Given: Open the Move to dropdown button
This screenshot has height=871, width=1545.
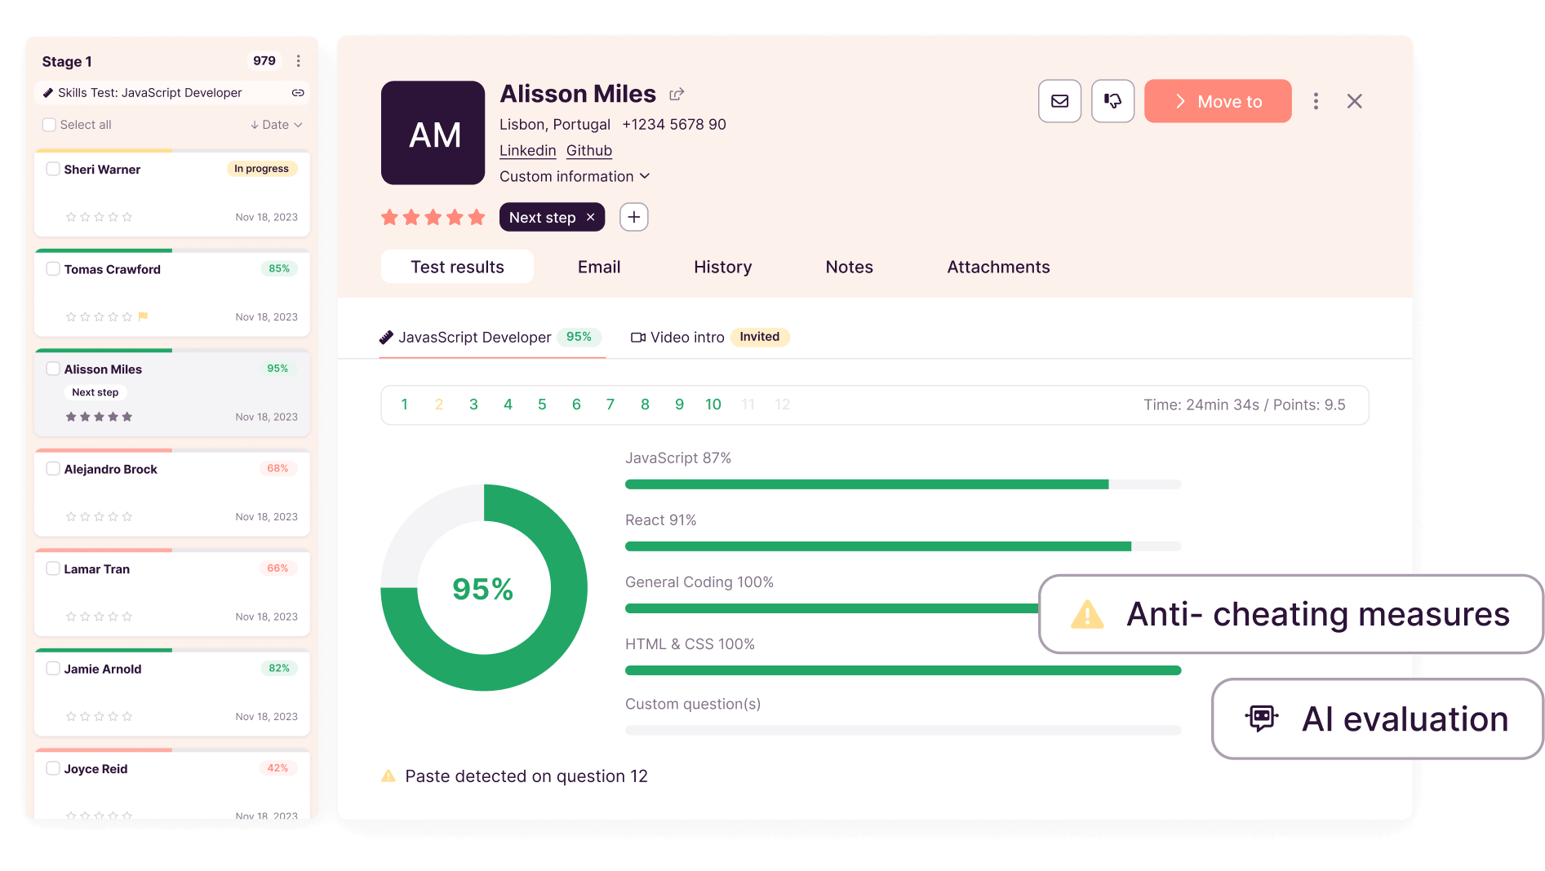Looking at the screenshot, I should pyautogui.click(x=1217, y=101).
